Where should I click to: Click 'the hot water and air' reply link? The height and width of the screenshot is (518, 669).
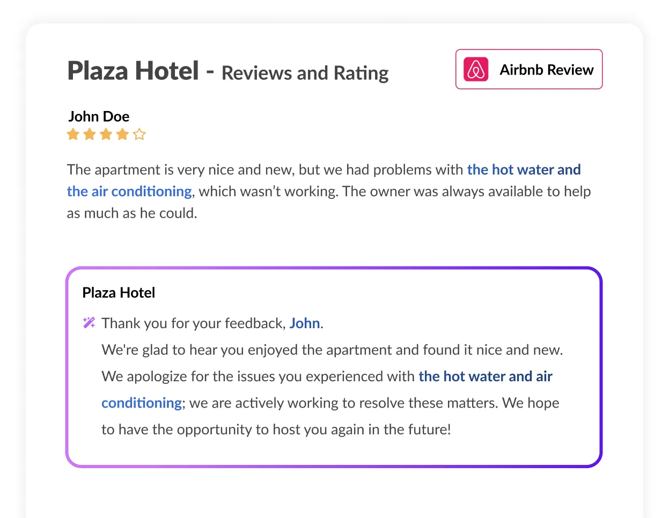click(x=486, y=376)
